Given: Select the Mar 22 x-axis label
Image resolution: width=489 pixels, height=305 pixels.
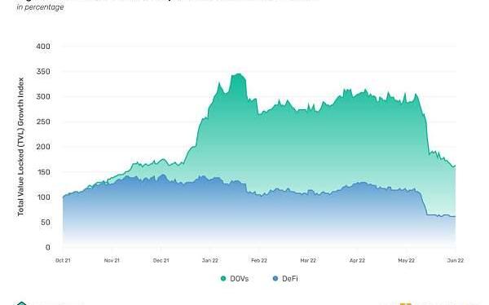Looking at the screenshot, I should [x=308, y=260].
